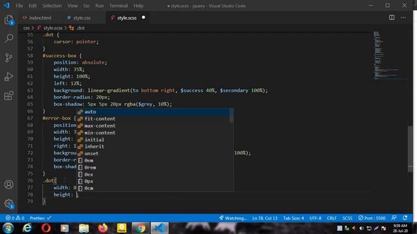The height and width of the screenshot is (234, 417).
Task: Open Firefox from the taskbar
Action: (103, 228)
